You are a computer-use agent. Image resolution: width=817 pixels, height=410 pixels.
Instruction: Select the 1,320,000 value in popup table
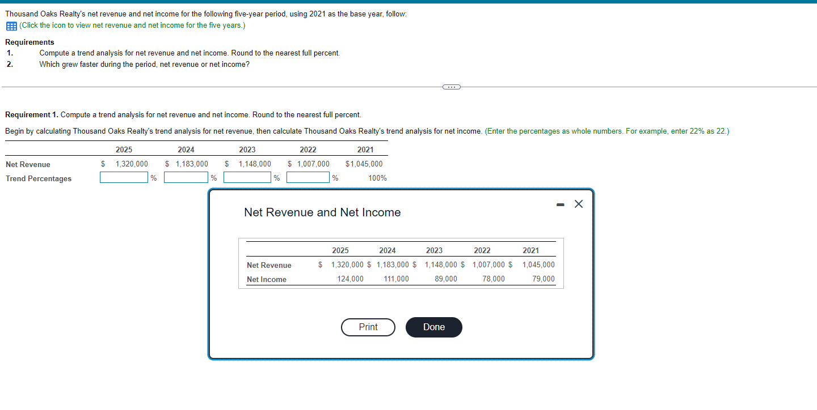(x=347, y=265)
